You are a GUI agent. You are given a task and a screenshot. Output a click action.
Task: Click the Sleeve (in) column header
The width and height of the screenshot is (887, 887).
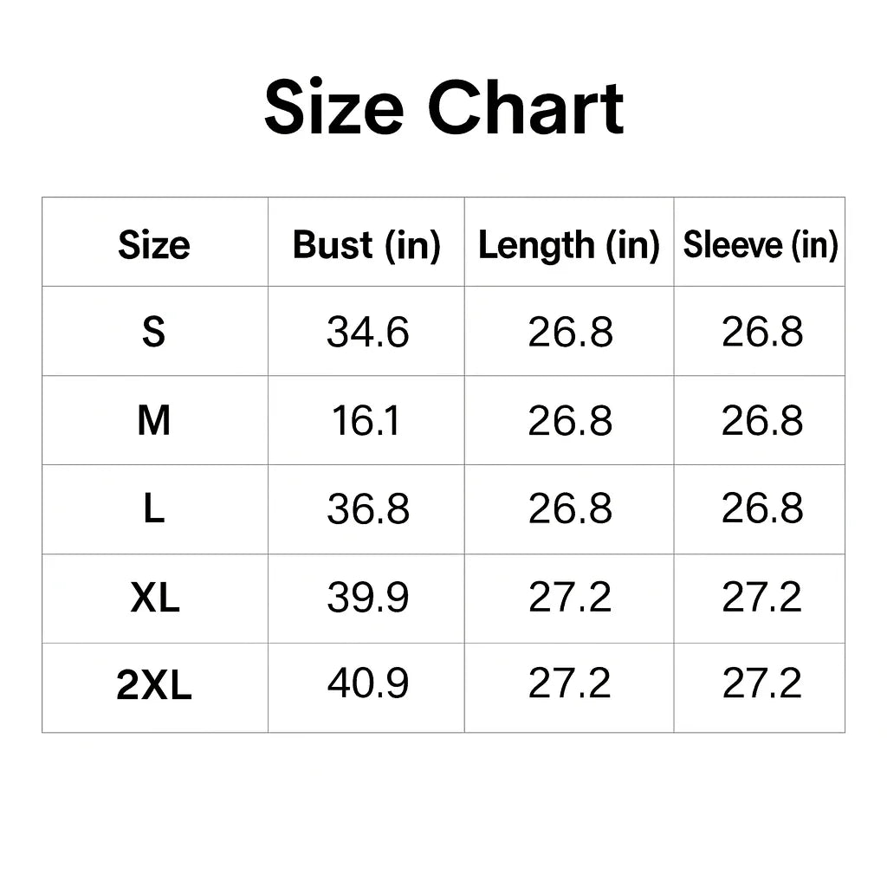[761, 245]
